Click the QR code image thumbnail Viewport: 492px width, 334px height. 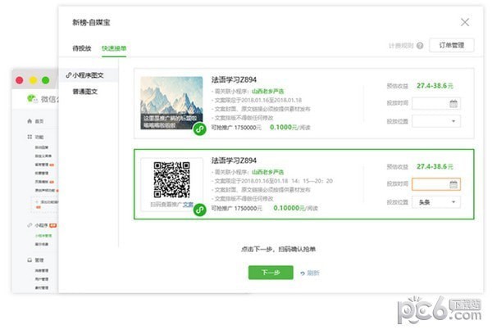click(x=171, y=179)
